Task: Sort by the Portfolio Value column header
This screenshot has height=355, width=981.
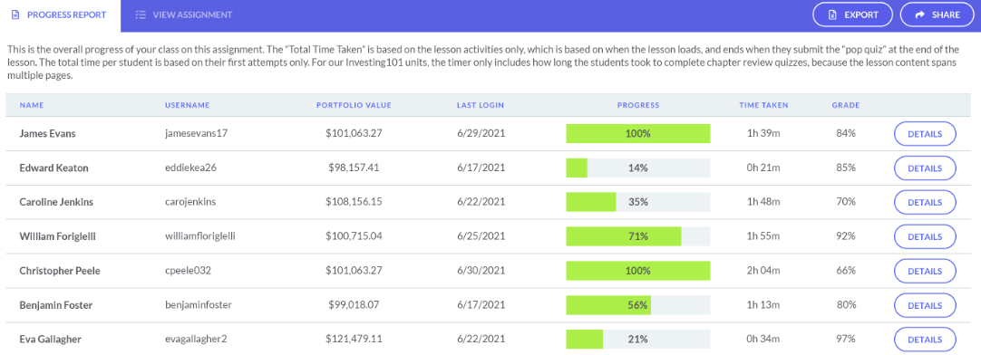Action: 354,105
